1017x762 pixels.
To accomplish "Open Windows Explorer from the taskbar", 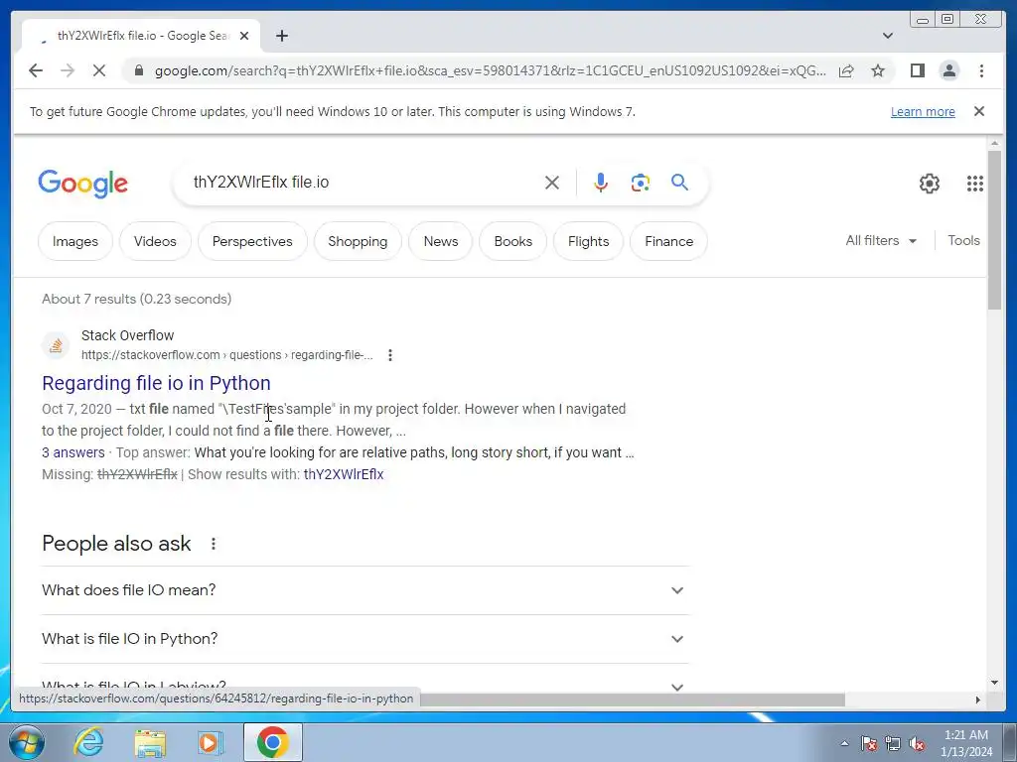I will (x=150, y=742).
